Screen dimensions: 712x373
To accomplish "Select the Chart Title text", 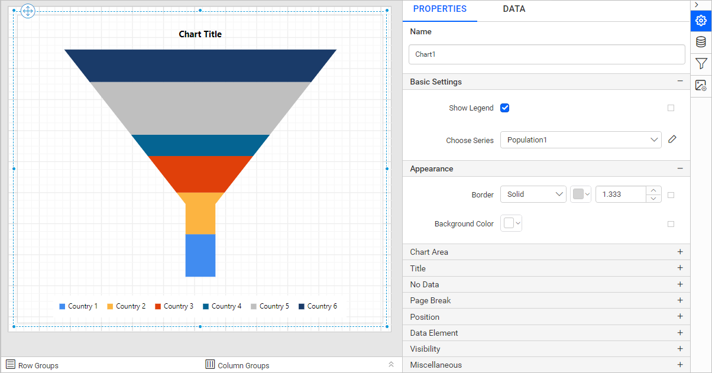I will point(200,34).
